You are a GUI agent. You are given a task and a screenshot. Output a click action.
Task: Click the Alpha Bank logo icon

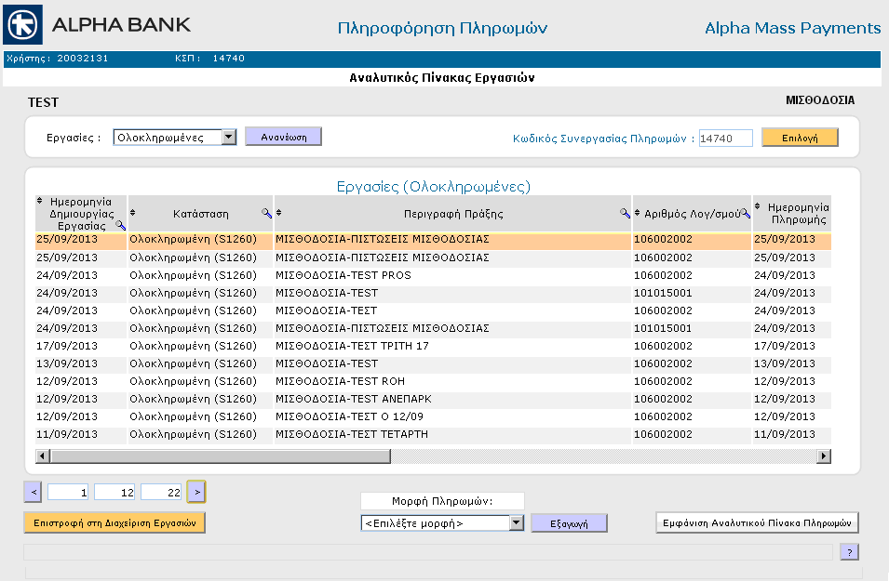[22, 25]
